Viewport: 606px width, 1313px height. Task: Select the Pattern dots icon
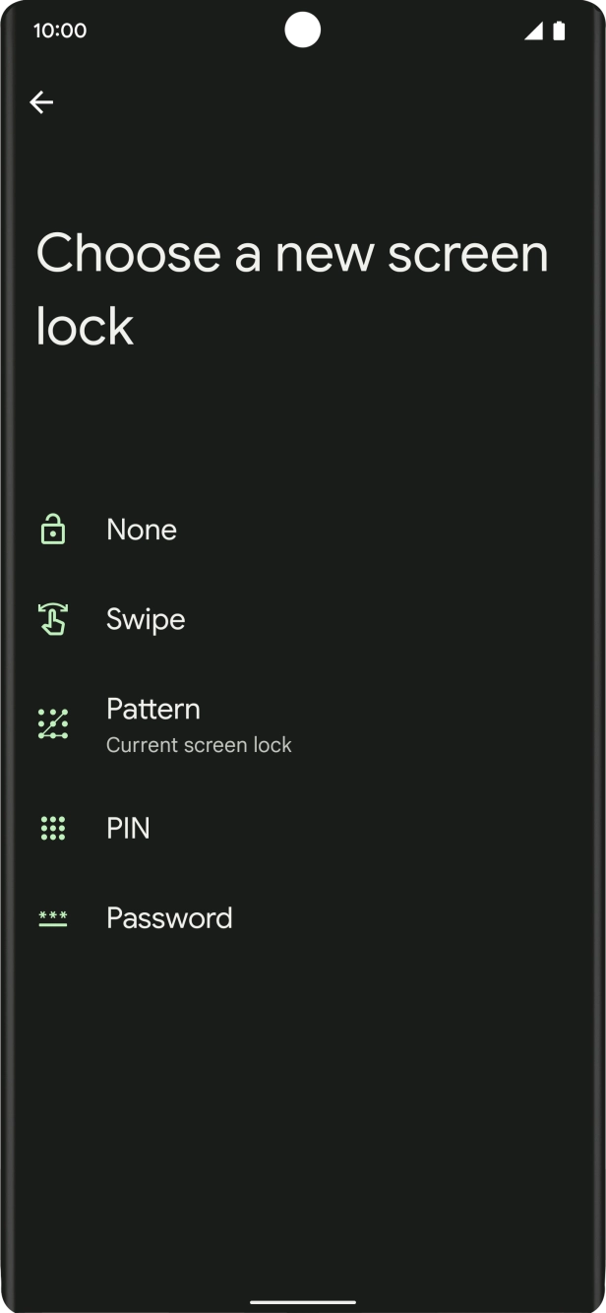52,723
